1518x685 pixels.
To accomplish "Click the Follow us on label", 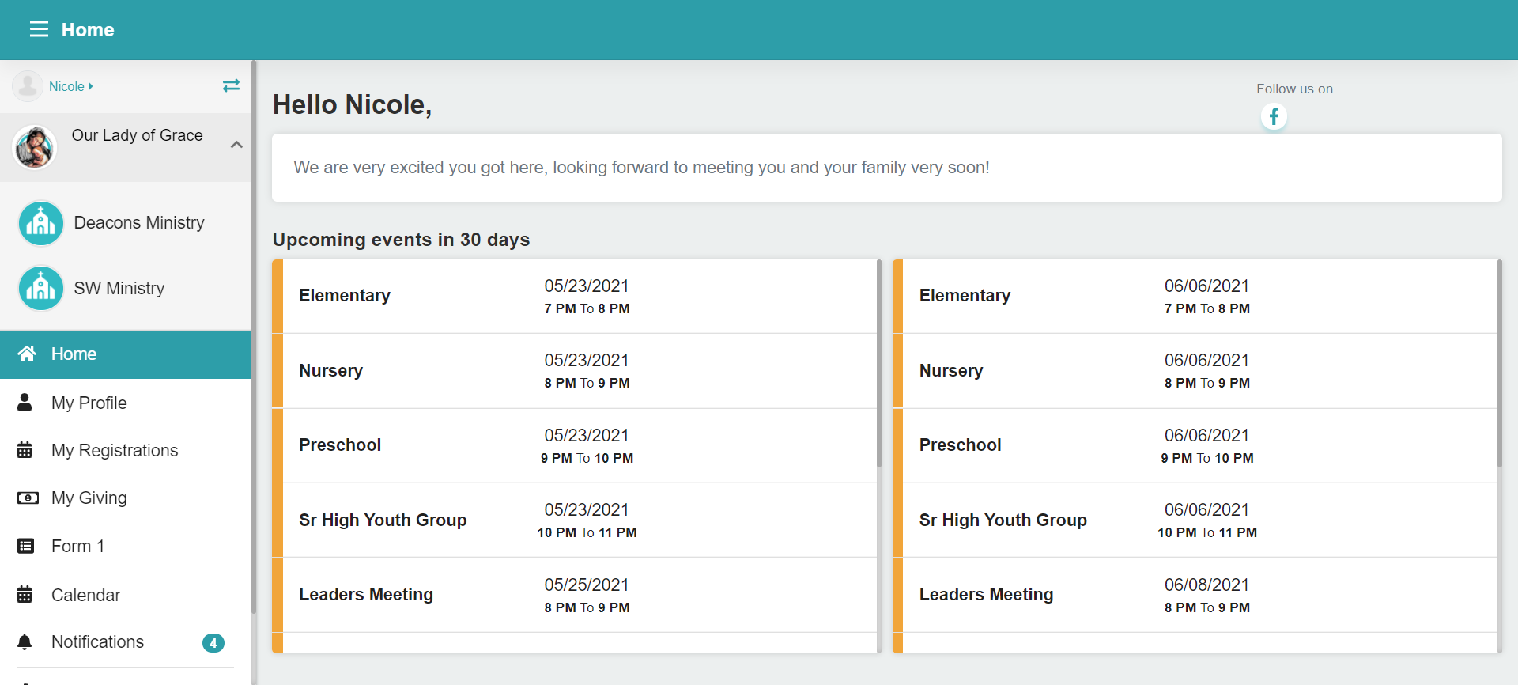I will pyautogui.click(x=1294, y=89).
